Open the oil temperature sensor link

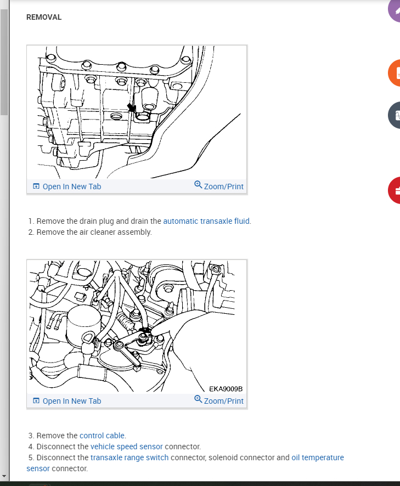pos(318,457)
